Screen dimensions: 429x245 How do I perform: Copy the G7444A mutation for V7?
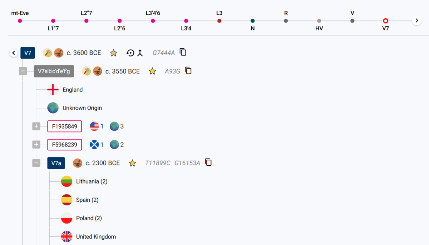(183, 52)
